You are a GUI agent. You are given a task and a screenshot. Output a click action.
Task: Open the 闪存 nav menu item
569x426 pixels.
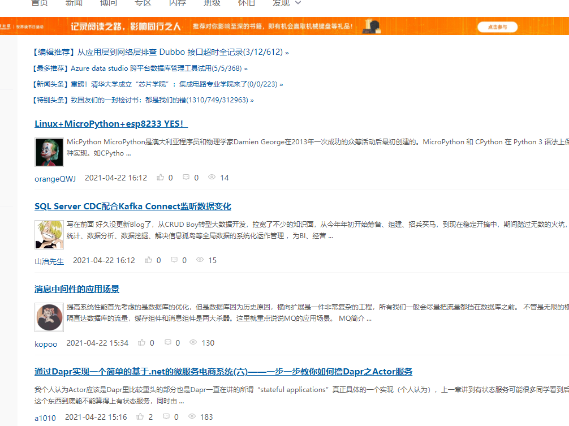178,3
